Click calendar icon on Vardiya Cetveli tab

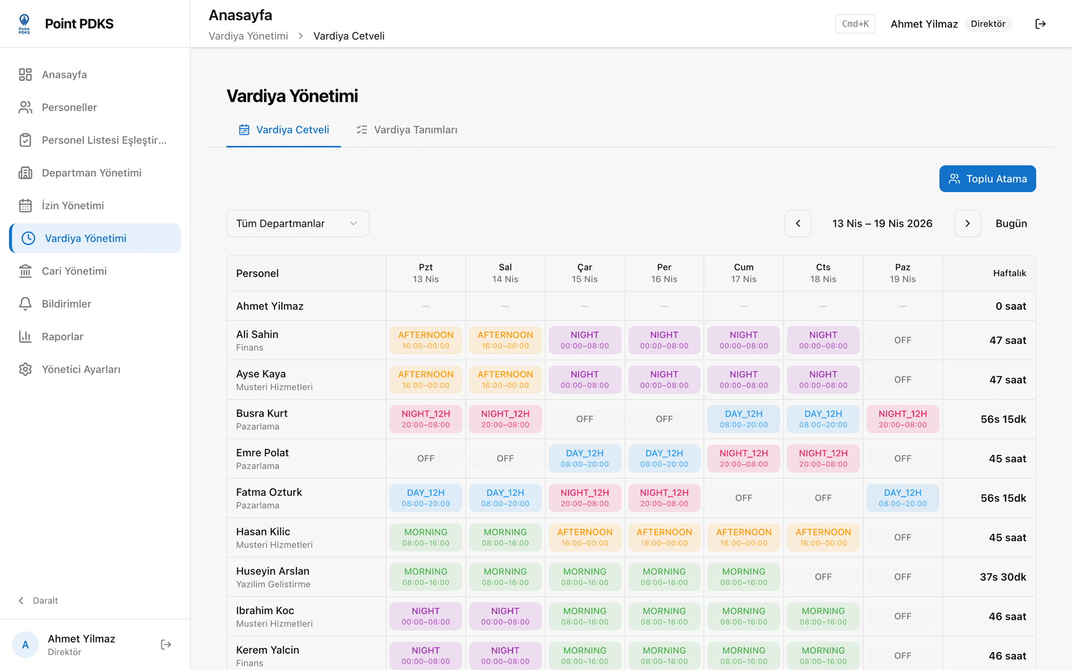244,130
